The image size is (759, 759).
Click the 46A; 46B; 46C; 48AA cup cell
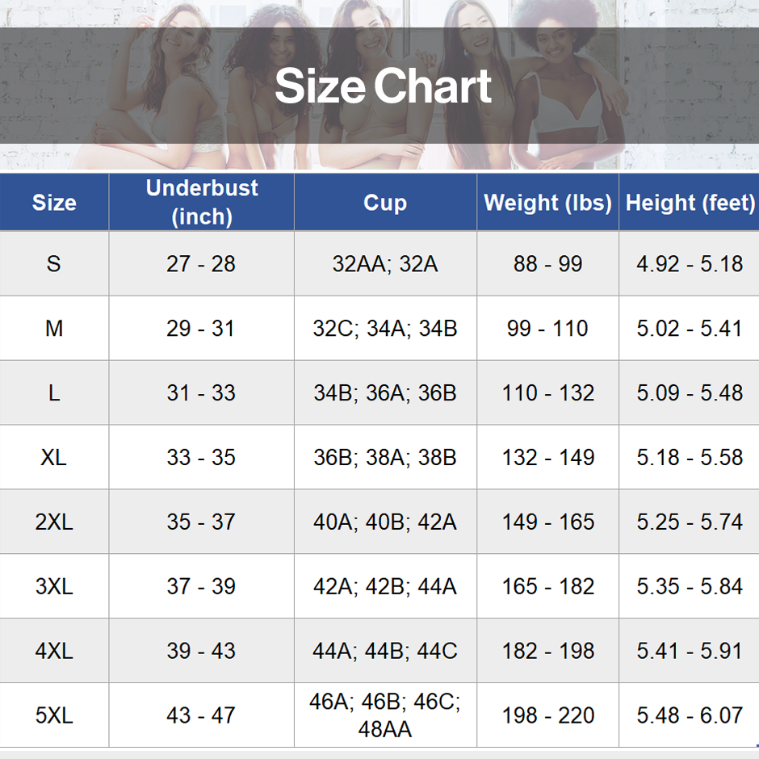click(x=385, y=715)
